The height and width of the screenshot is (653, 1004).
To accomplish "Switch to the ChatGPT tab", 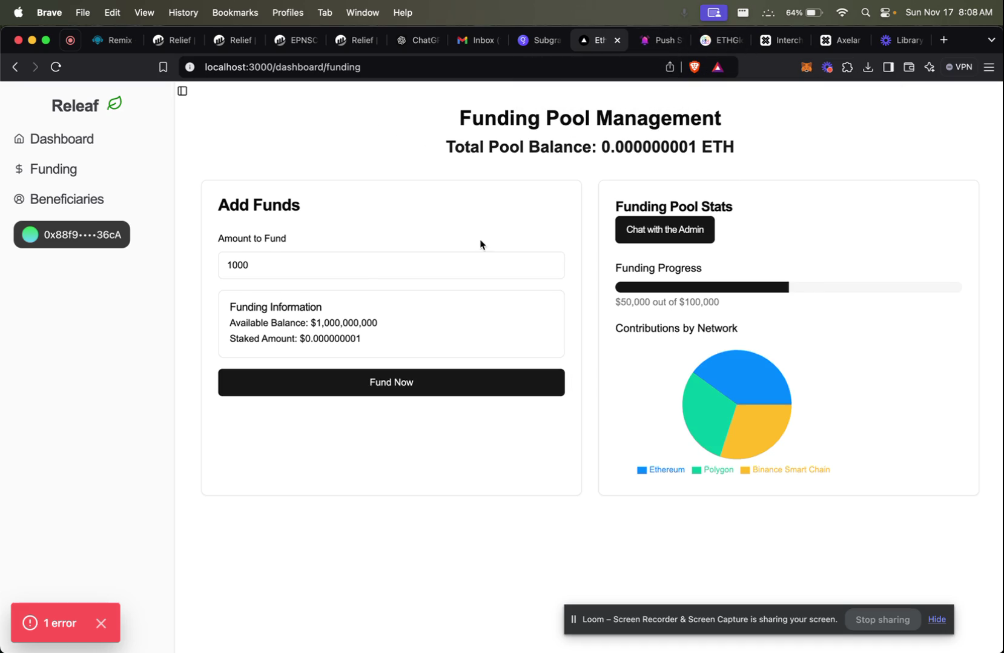I will (418, 40).
